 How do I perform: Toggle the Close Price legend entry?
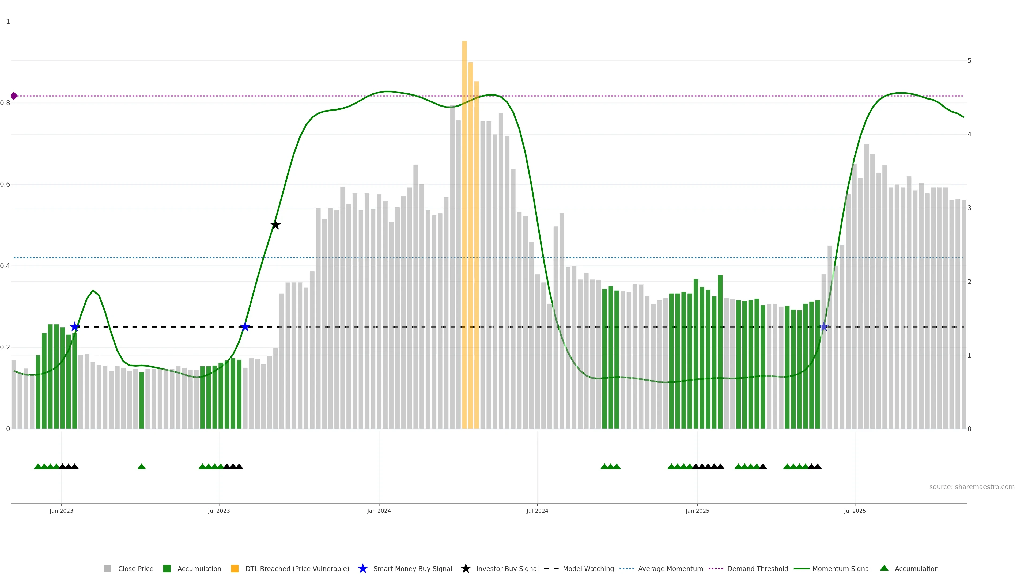135,568
